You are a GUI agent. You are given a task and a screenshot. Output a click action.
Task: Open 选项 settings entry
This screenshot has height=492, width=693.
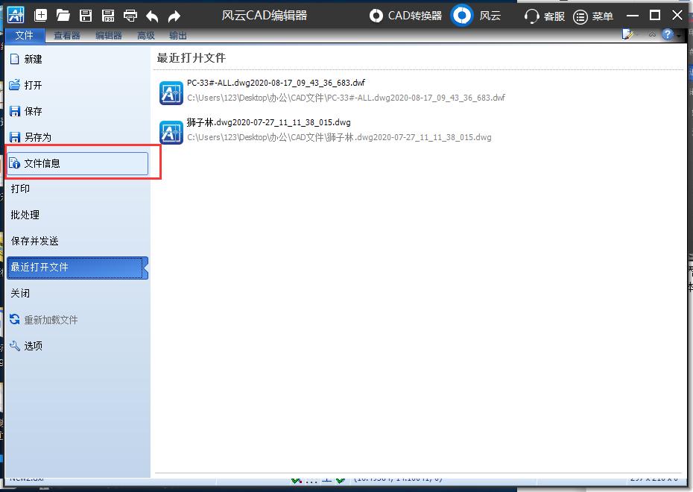pyautogui.click(x=77, y=346)
